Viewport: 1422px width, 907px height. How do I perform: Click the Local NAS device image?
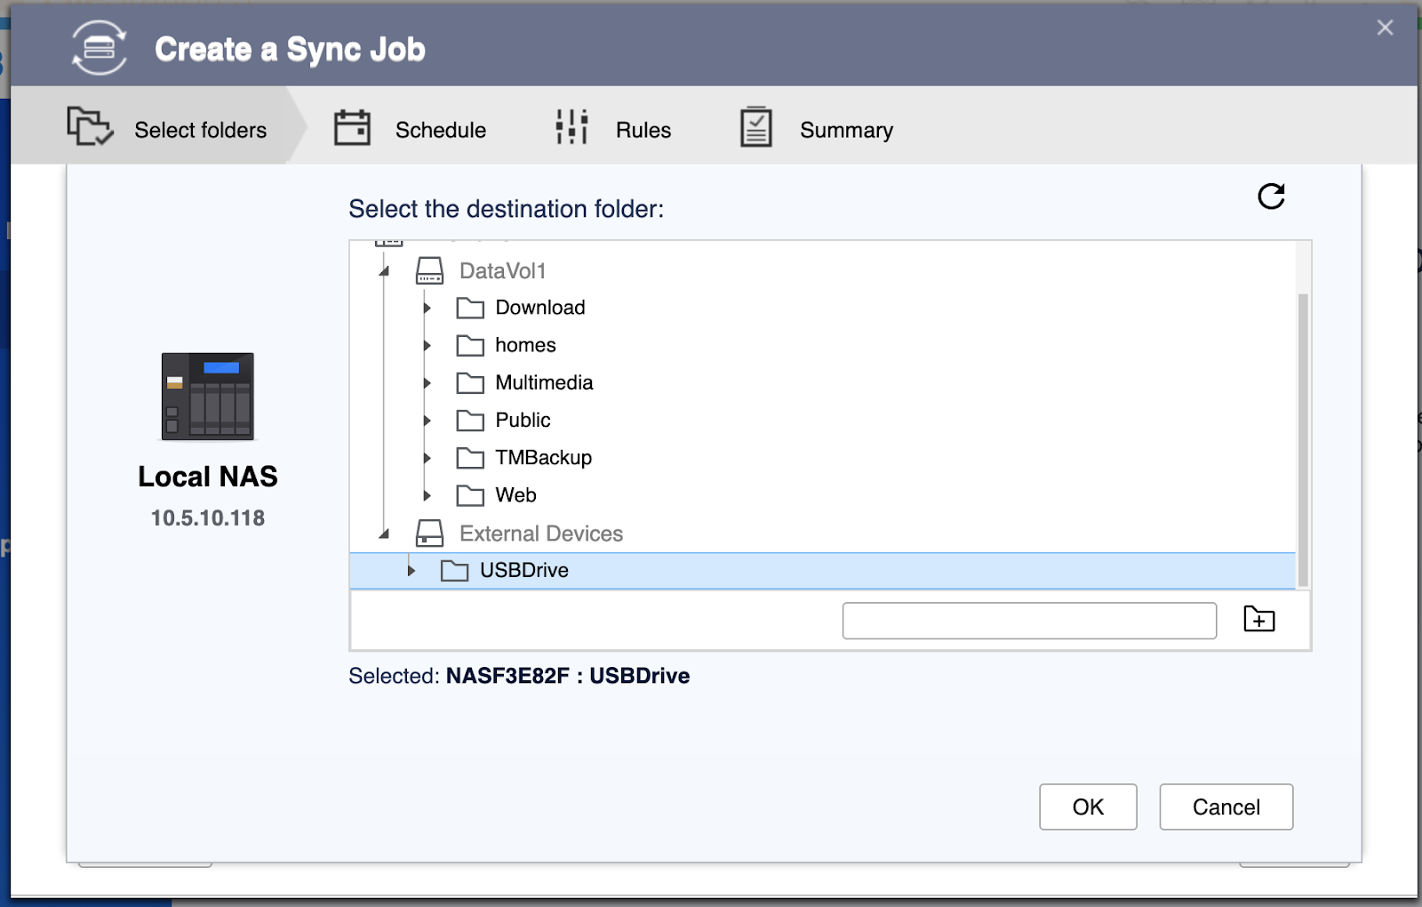coord(208,397)
